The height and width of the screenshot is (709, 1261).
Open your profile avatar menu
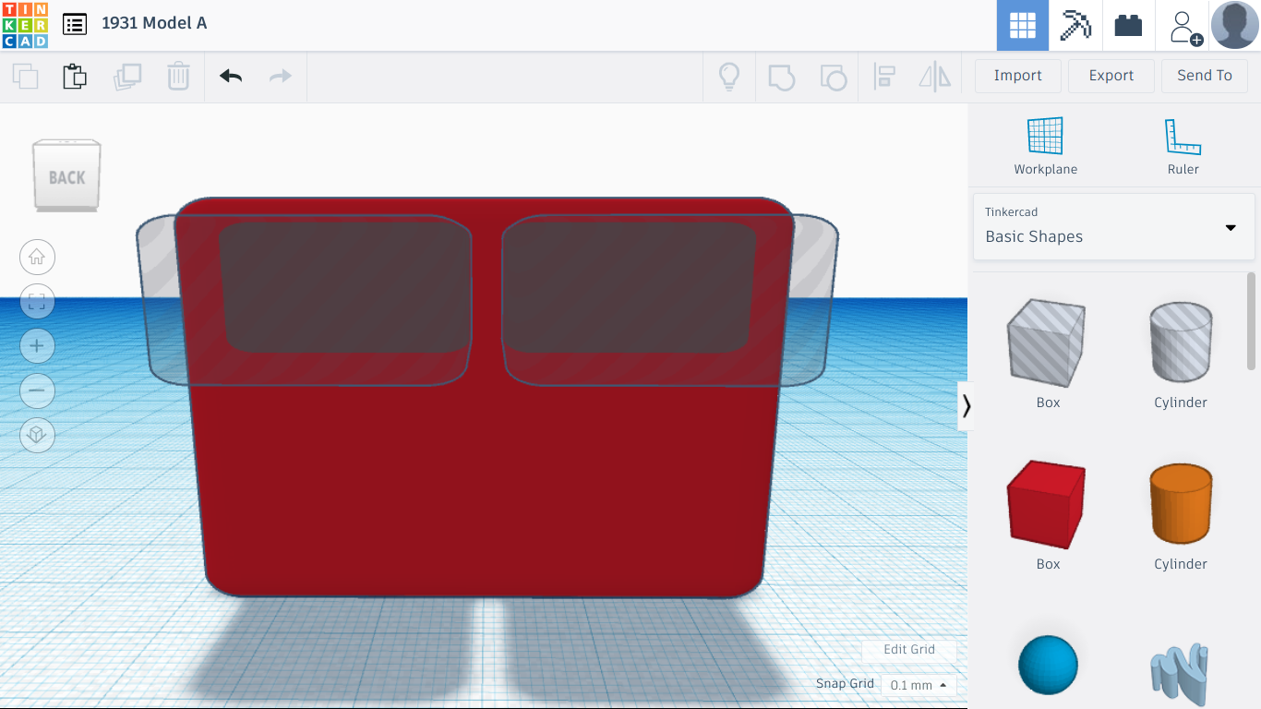[x=1233, y=25]
